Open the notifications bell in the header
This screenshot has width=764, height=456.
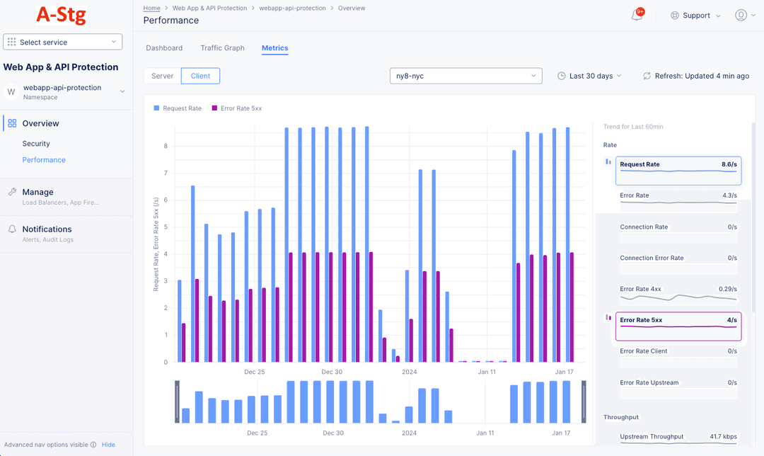(x=636, y=14)
